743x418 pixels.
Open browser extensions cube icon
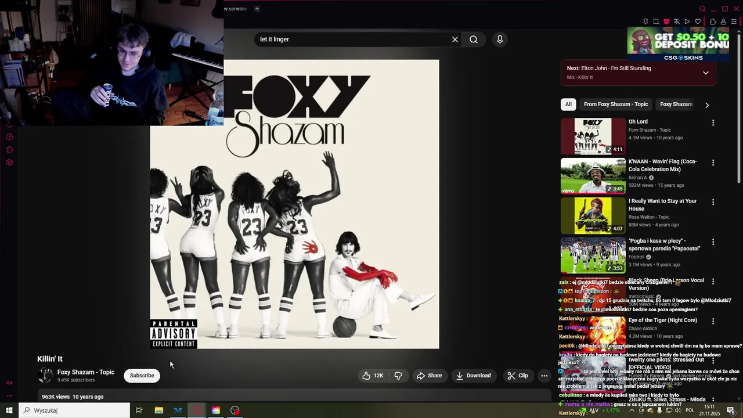click(x=713, y=21)
